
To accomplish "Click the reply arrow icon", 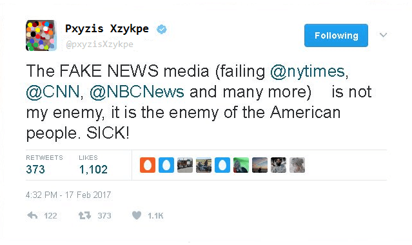I will (x=32, y=215).
